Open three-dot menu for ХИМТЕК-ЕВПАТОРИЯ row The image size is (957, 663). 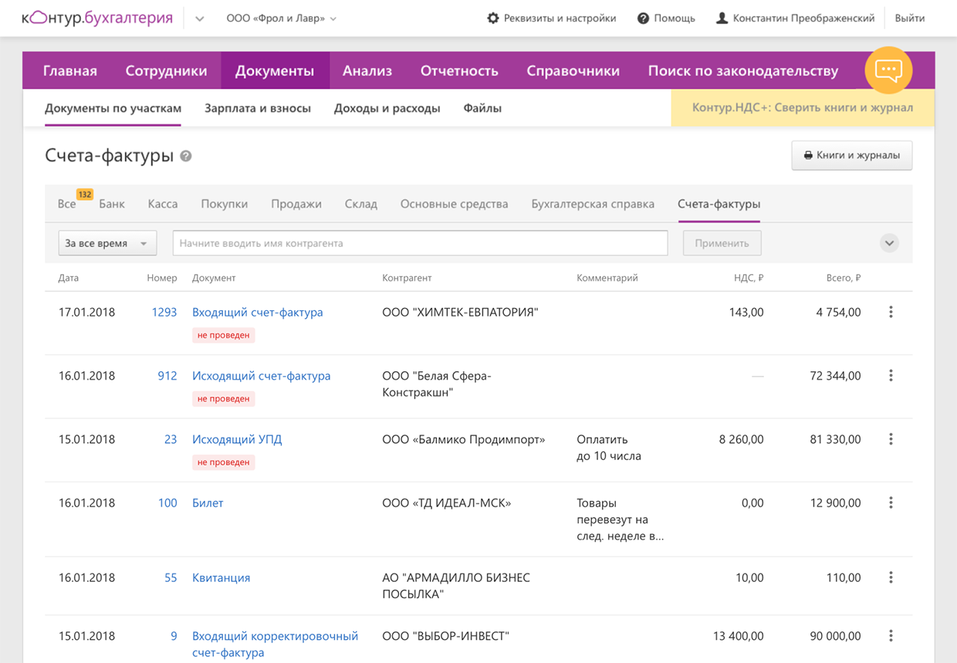pyautogui.click(x=891, y=312)
